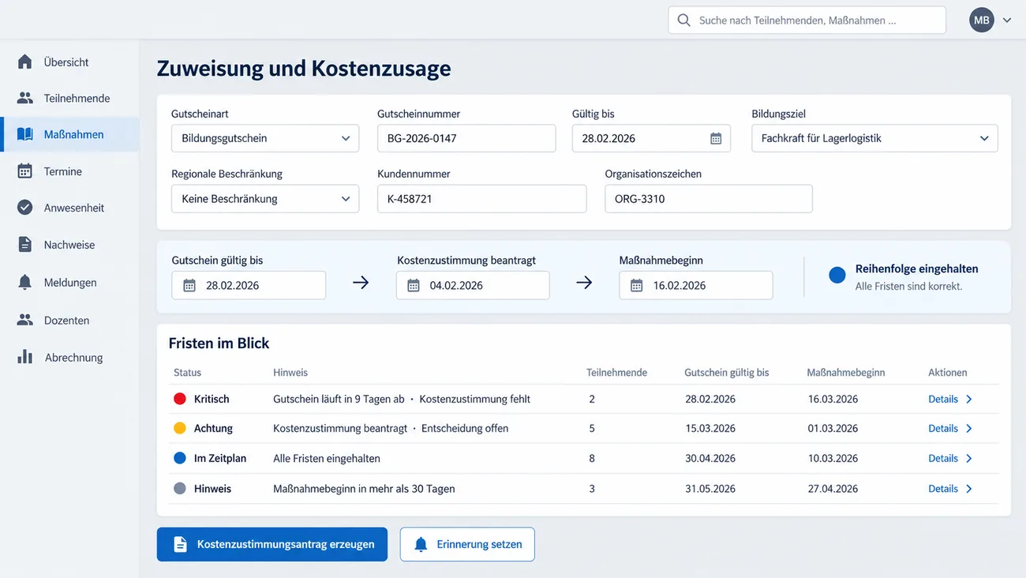Open Termine section

point(69,171)
